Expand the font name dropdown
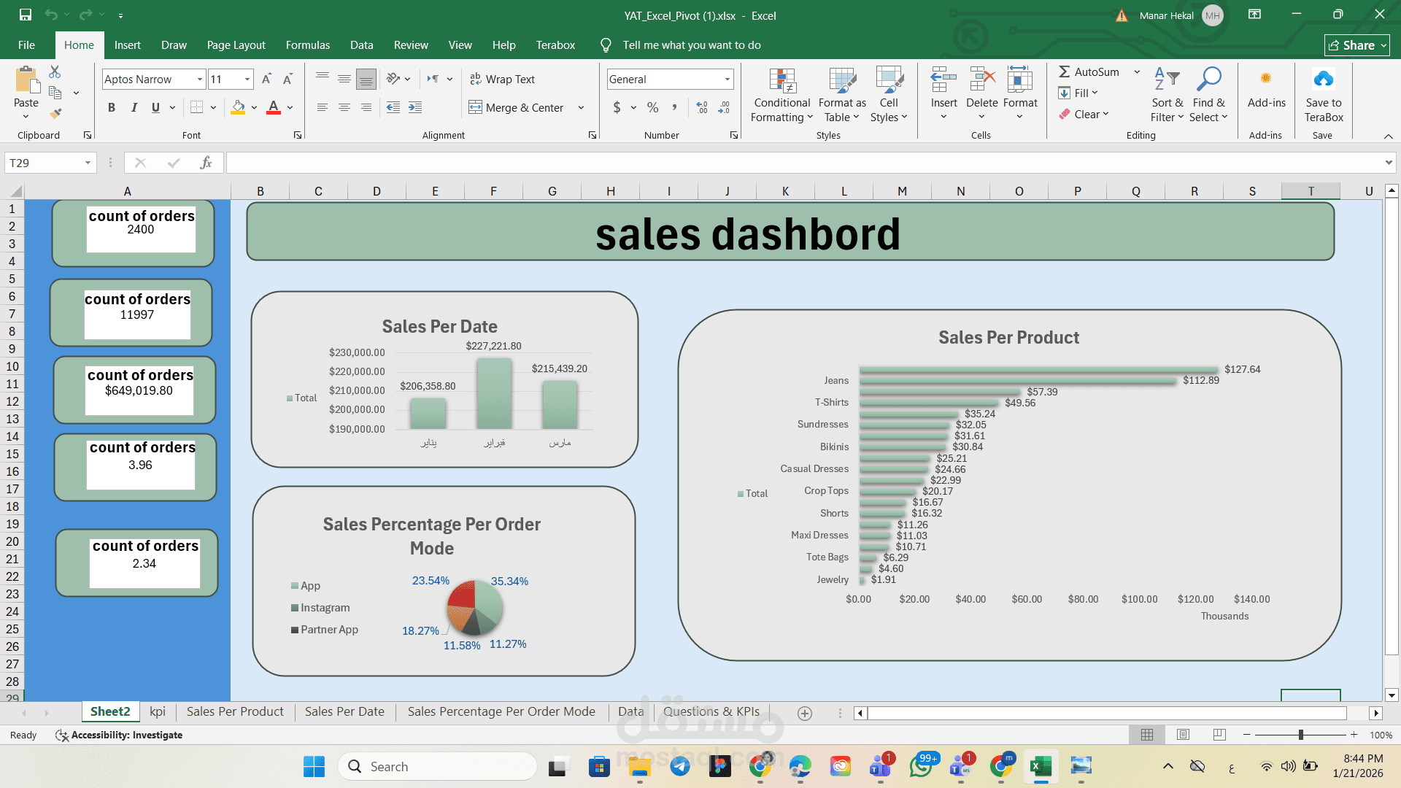1401x788 pixels. coord(199,79)
